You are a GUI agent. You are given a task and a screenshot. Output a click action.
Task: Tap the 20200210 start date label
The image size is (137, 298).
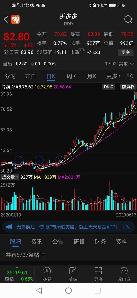point(11,215)
